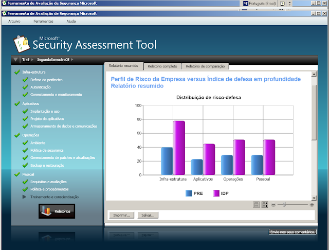Switch to Relatório de comparação tab

pos(205,66)
